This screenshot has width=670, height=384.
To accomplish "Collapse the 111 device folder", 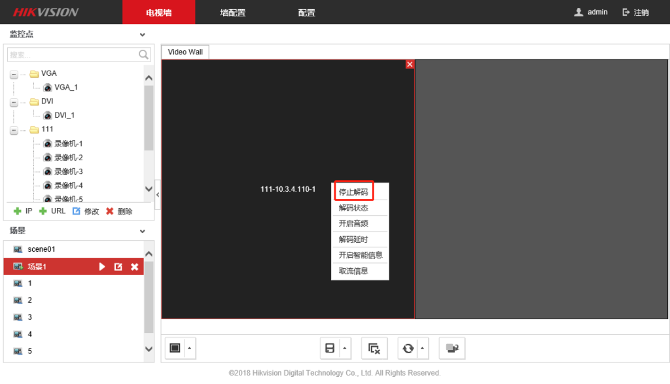I will (x=14, y=130).
